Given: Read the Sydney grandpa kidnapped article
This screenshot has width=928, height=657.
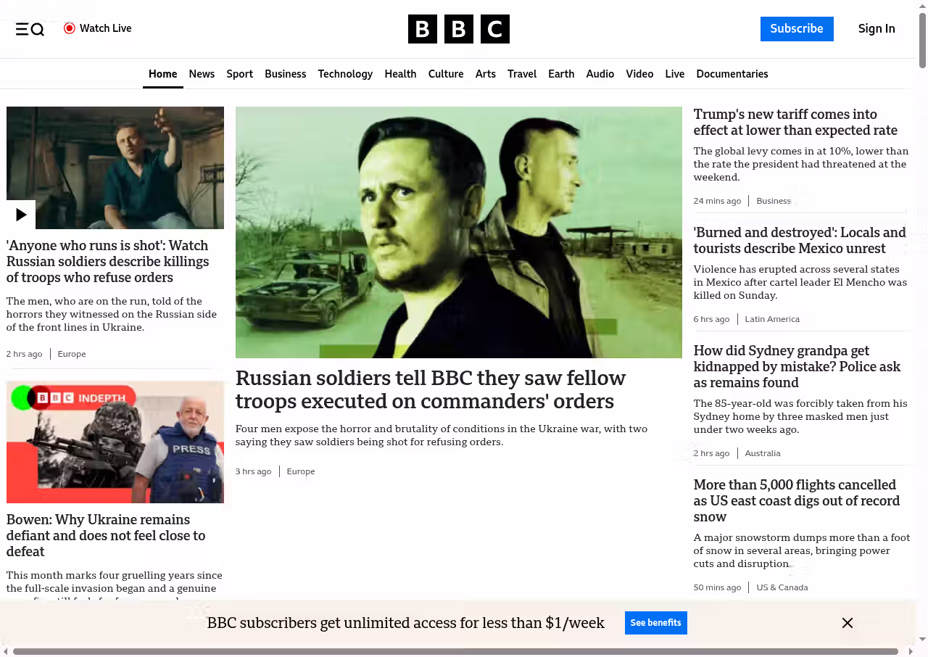Looking at the screenshot, I should point(797,366).
